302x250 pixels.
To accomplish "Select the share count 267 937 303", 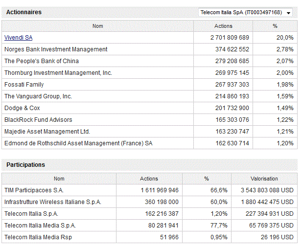I will [232, 85].
